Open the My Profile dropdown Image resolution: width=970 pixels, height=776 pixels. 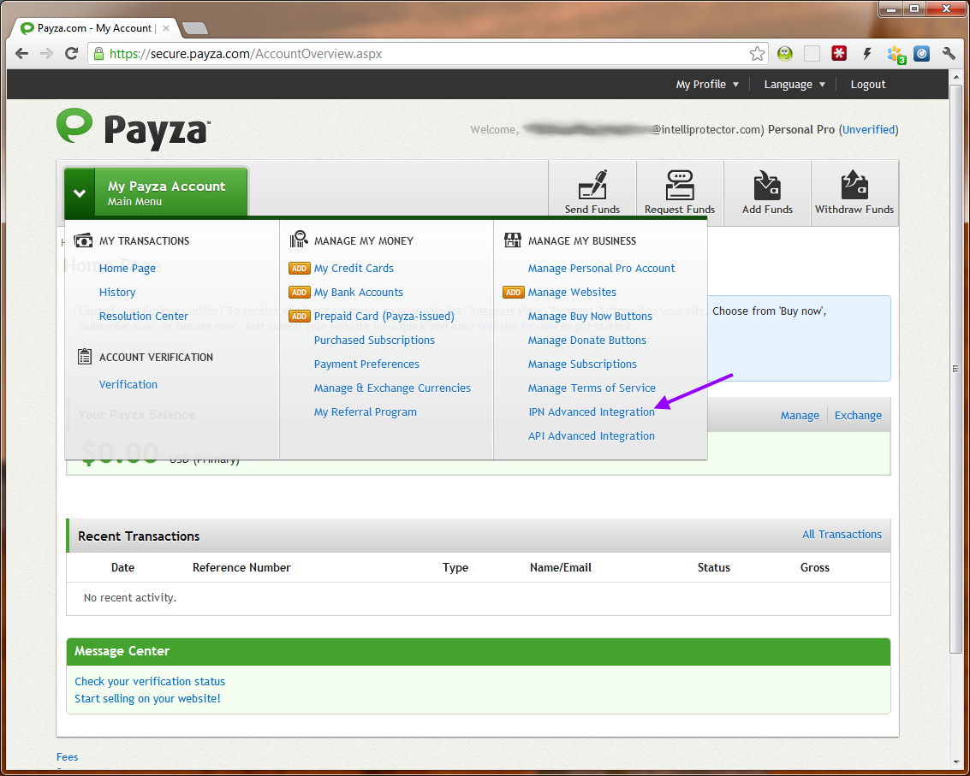pyautogui.click(x=707, y=84)
